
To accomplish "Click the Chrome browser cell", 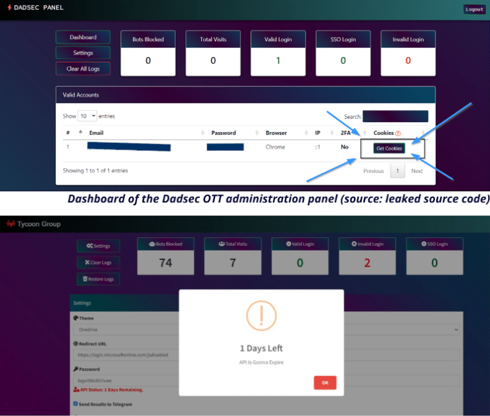I will 276,147.
